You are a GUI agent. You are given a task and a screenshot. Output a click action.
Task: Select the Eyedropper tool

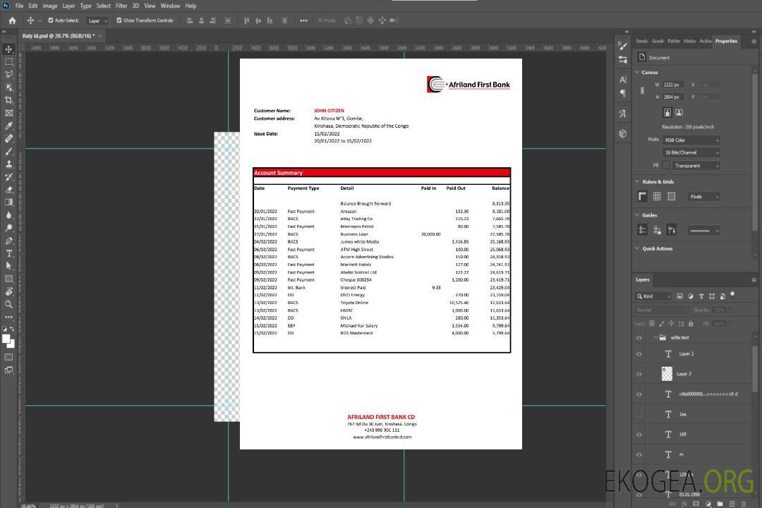click(x=8, y=126)
